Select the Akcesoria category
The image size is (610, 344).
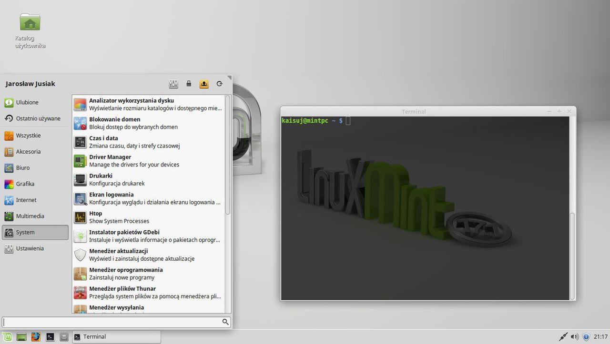click(x=35, y=152)
